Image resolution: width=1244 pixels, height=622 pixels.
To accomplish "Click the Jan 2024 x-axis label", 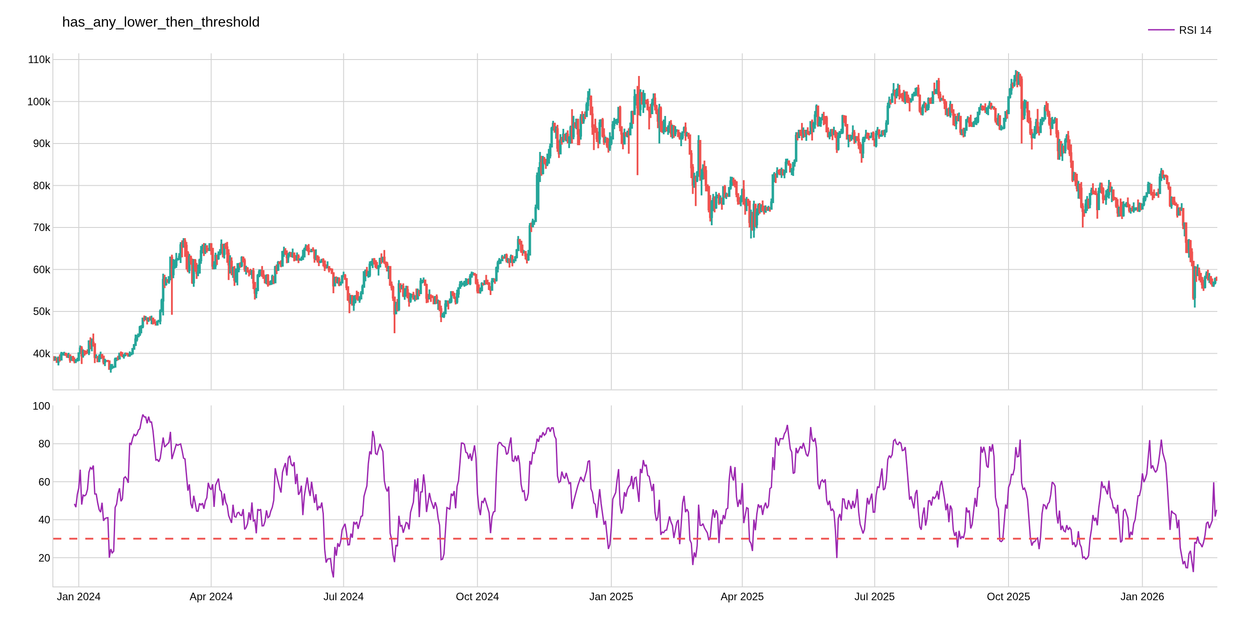I will tap(79, 596).
